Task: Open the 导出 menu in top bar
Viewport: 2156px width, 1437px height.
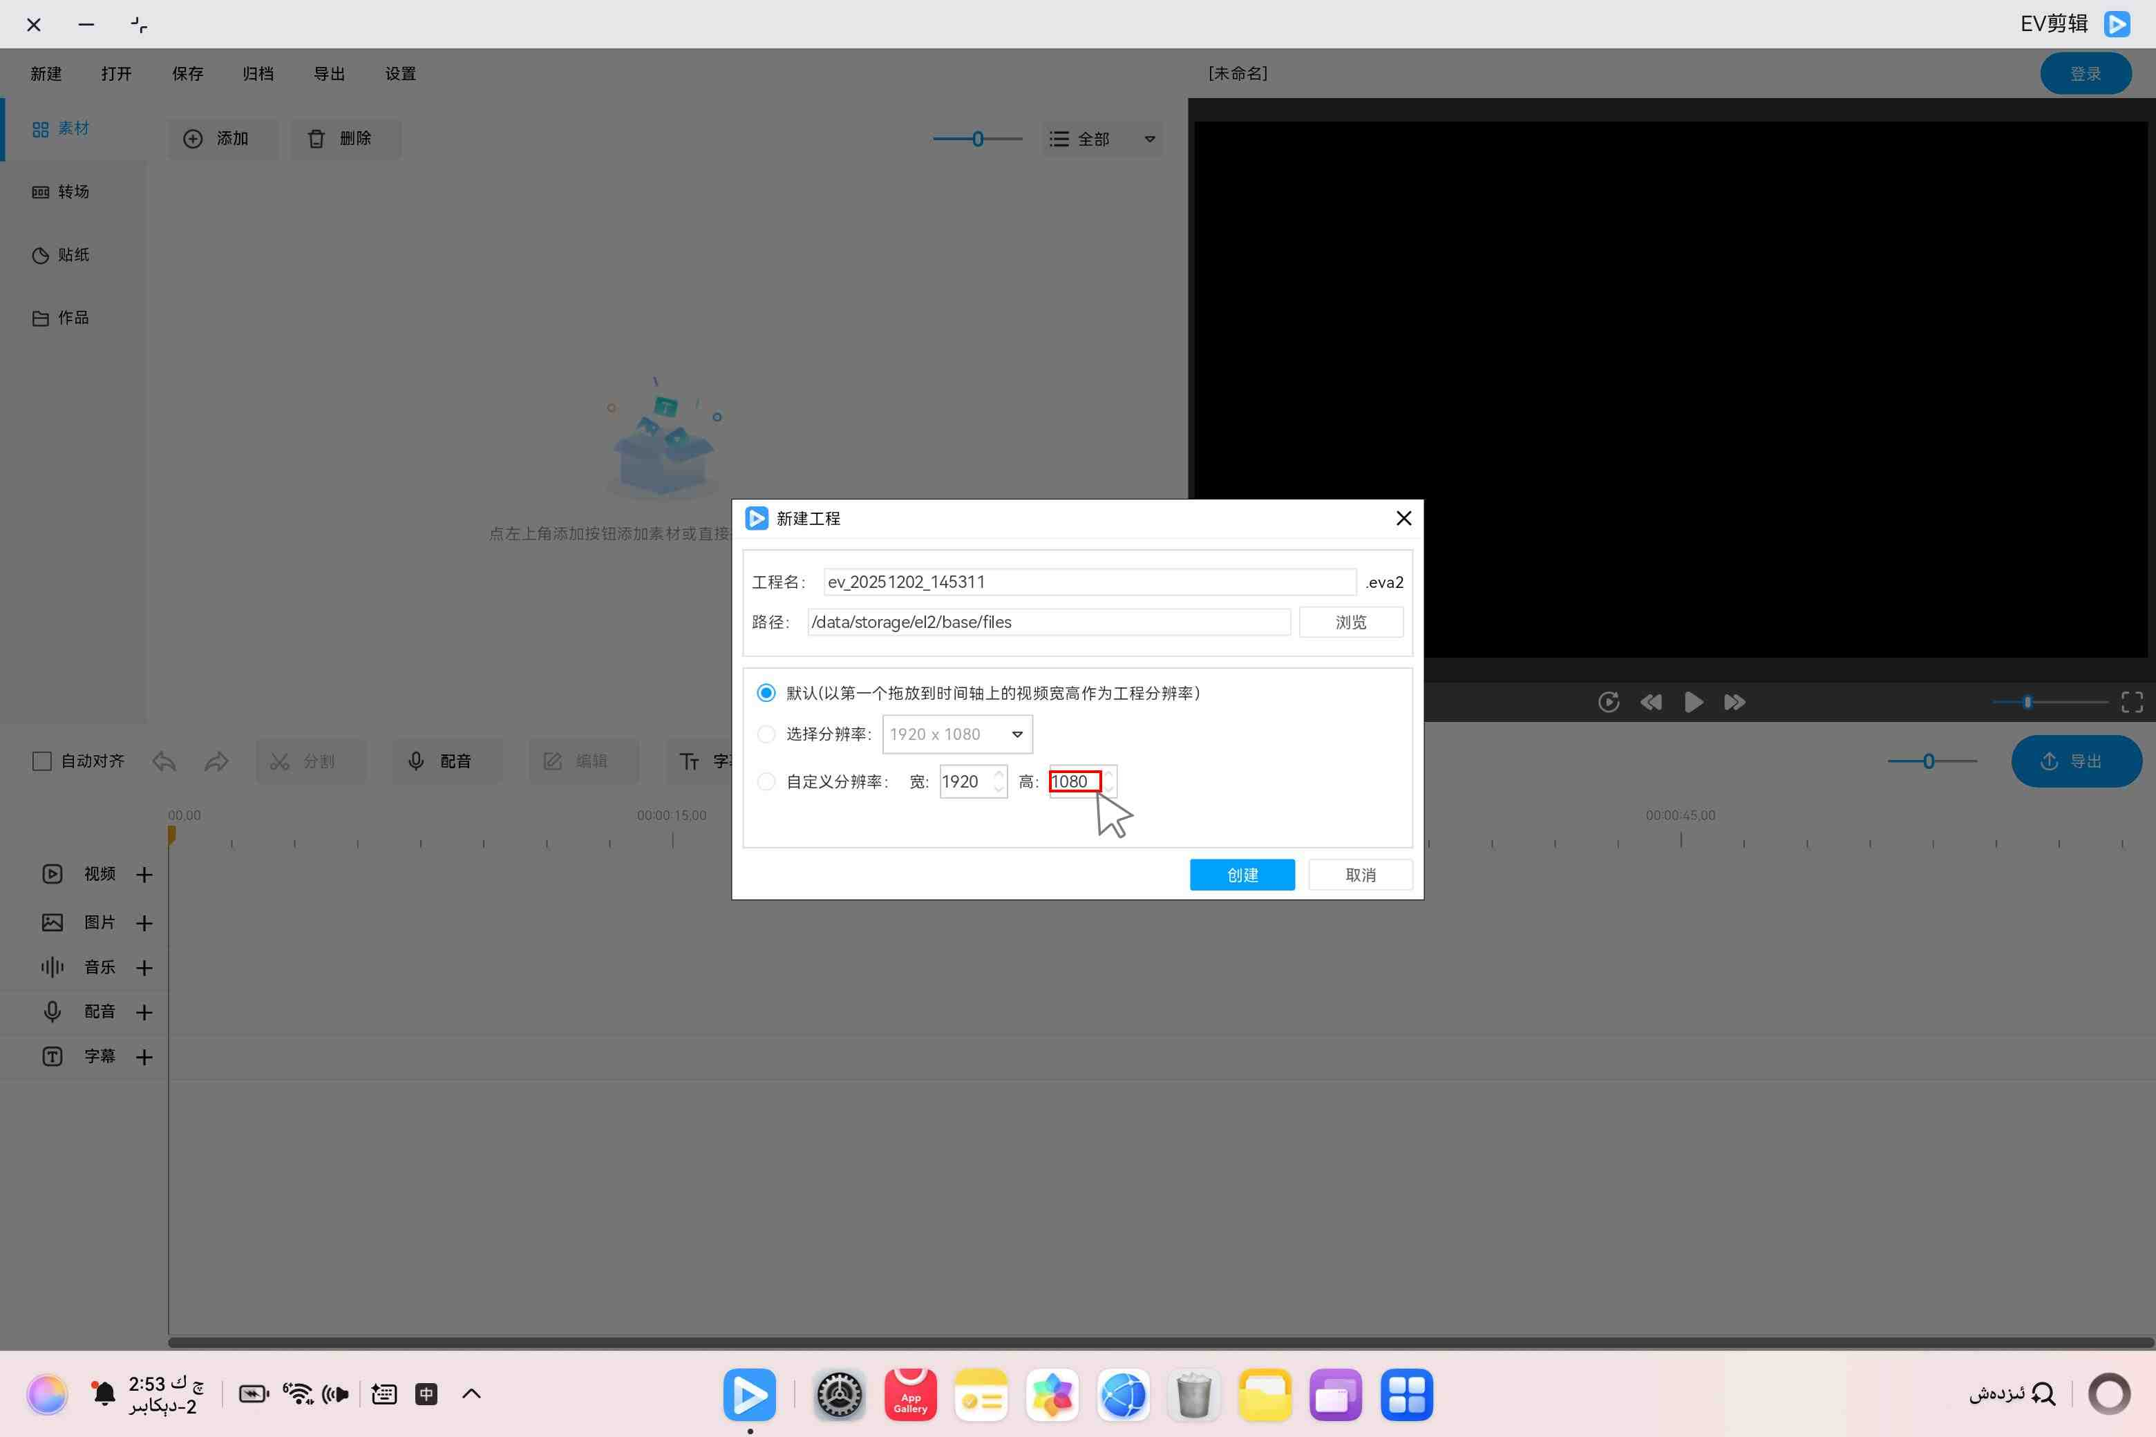Action: coord(329,73)
